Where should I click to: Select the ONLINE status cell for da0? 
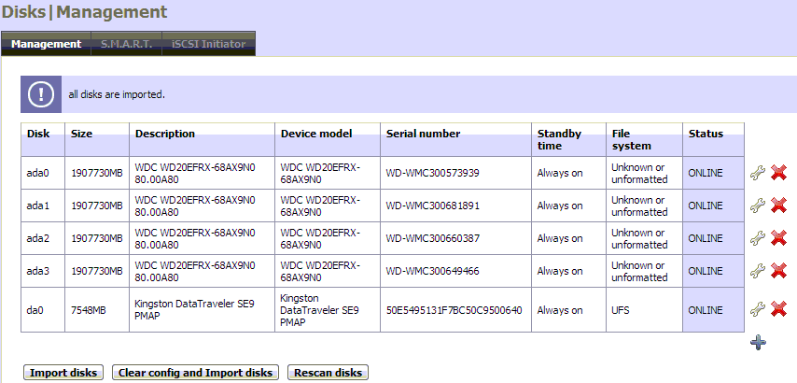(x=706, y=310)
